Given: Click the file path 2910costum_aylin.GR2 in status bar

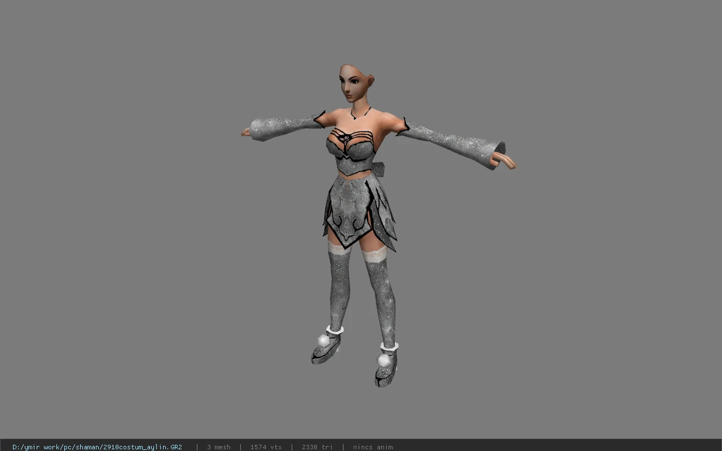Looking at the screenshot, I should pyautogui.click(x=97, y=447).
